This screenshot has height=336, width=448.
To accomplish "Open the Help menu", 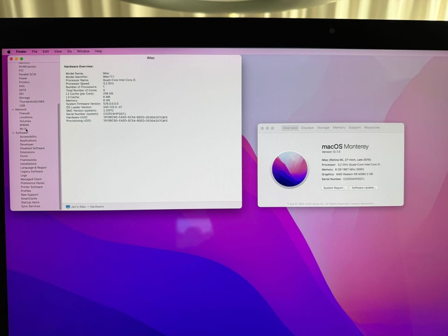I will click(98, 51).
